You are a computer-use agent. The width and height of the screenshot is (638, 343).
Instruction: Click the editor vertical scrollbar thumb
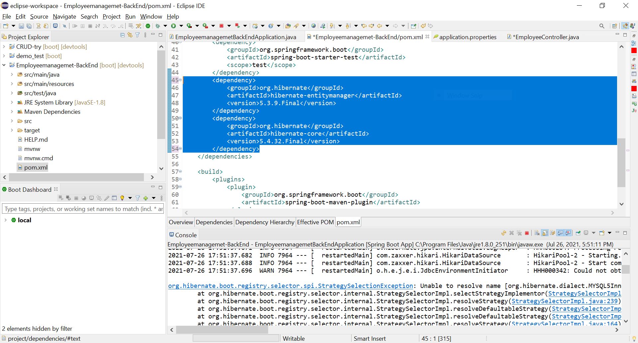621,163
